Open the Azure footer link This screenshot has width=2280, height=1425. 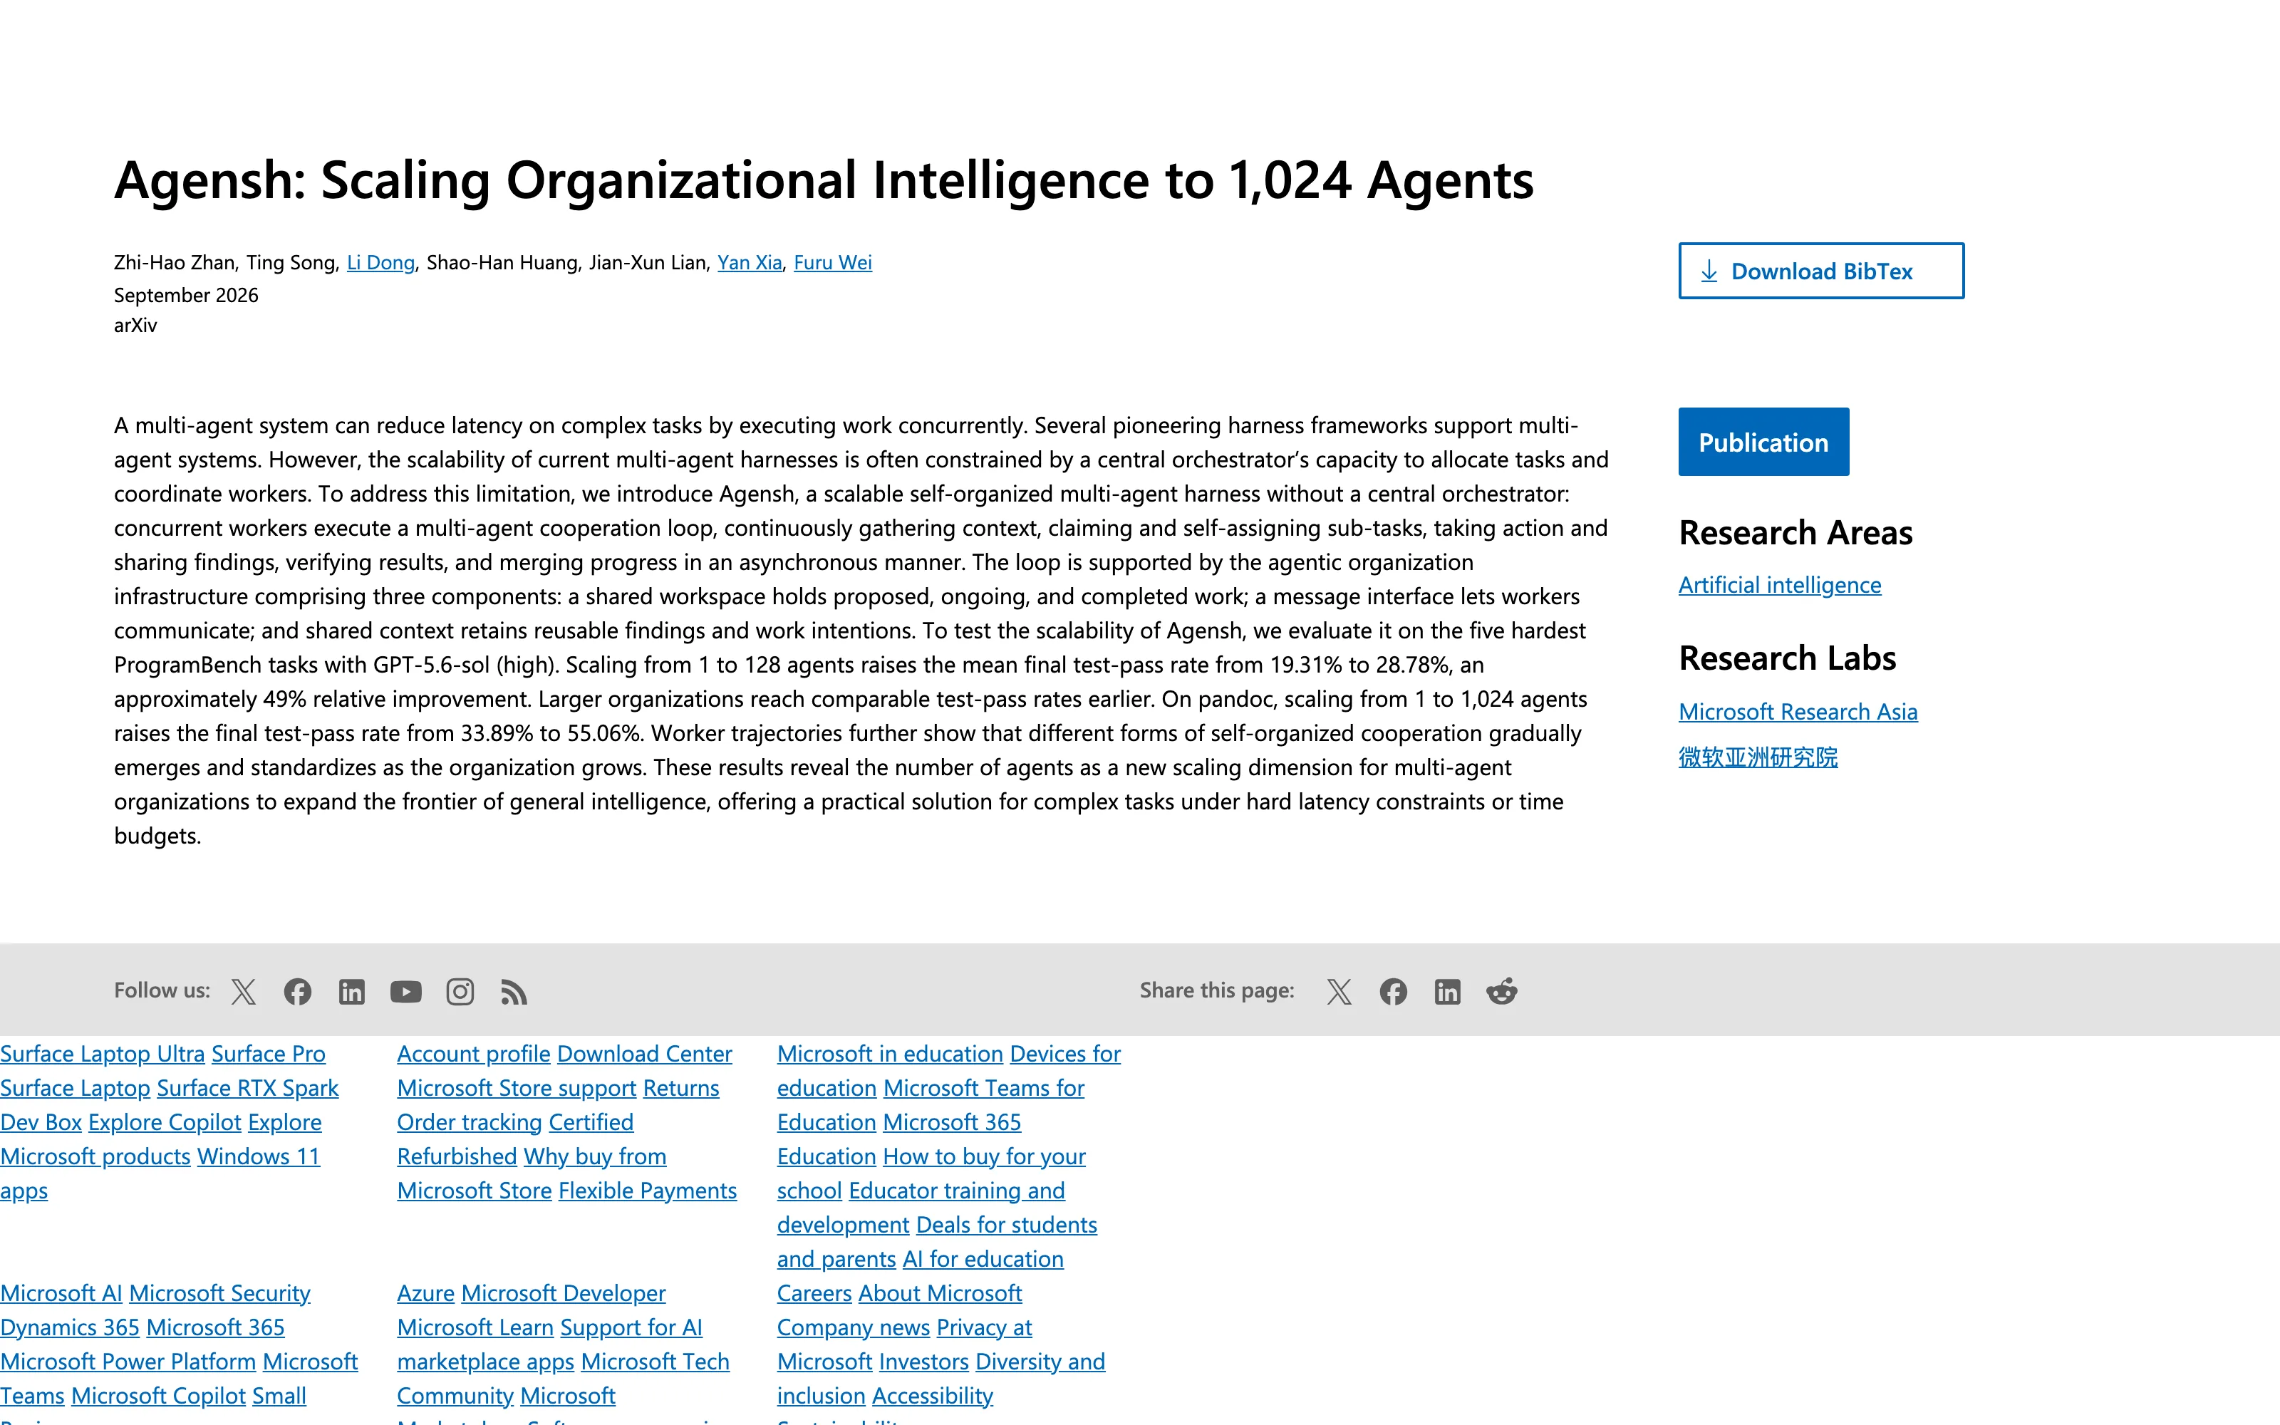(426, 1293)
